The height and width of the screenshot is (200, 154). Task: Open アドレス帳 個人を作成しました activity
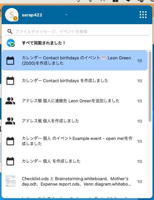point(75,121)
